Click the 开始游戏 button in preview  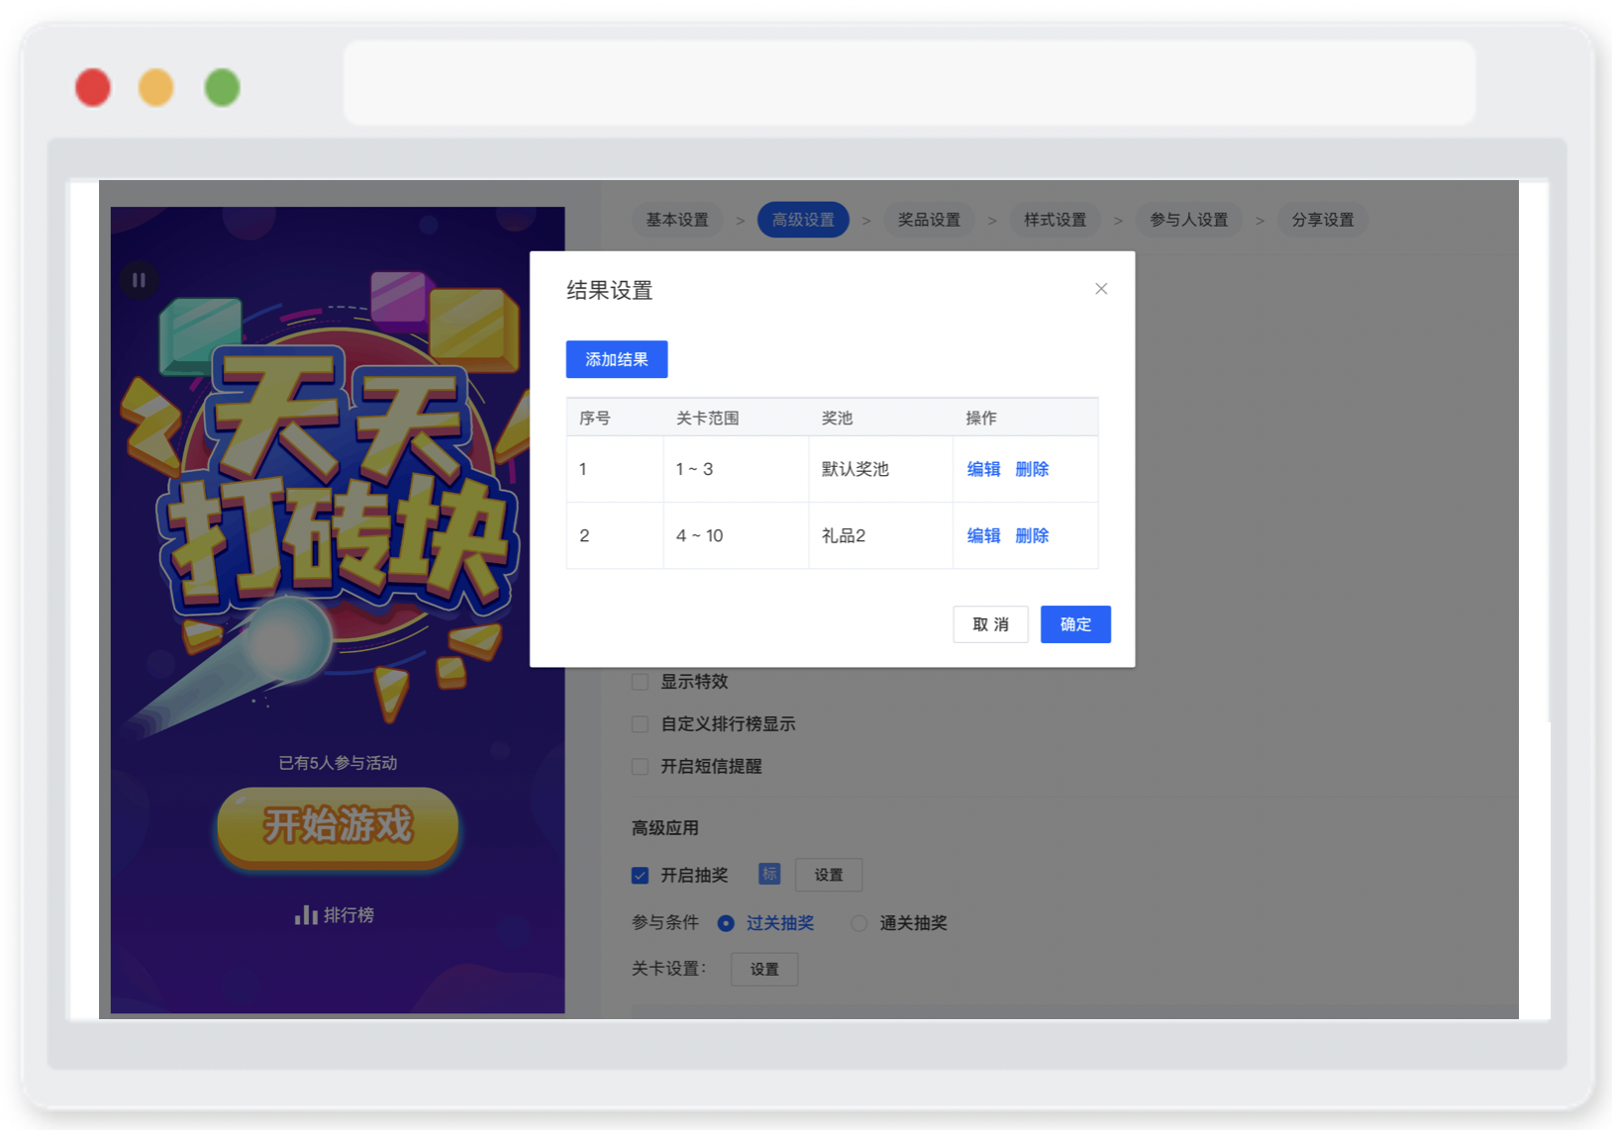[338, 825]
